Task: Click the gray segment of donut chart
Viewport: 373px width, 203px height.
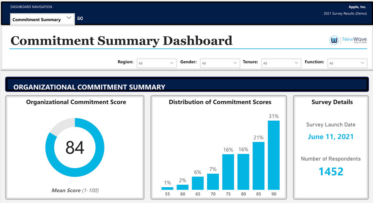Action: [x=62, y=126]
